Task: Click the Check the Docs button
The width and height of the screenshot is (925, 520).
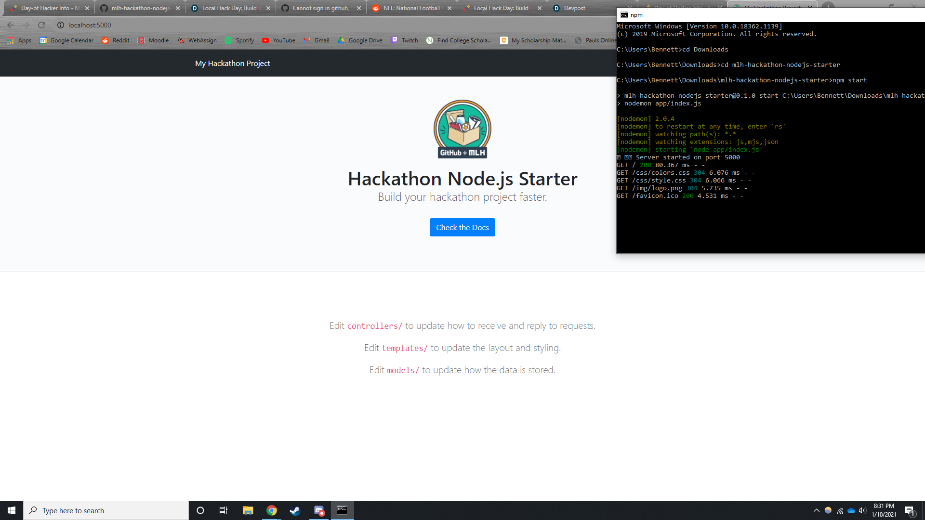Action: pos(462,227)
